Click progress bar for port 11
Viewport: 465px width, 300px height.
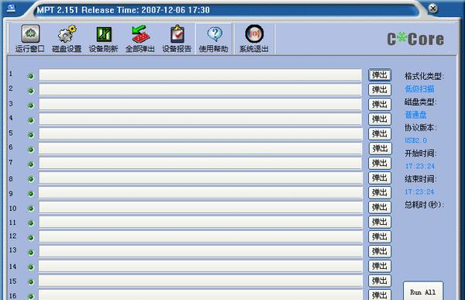(200, 222)
